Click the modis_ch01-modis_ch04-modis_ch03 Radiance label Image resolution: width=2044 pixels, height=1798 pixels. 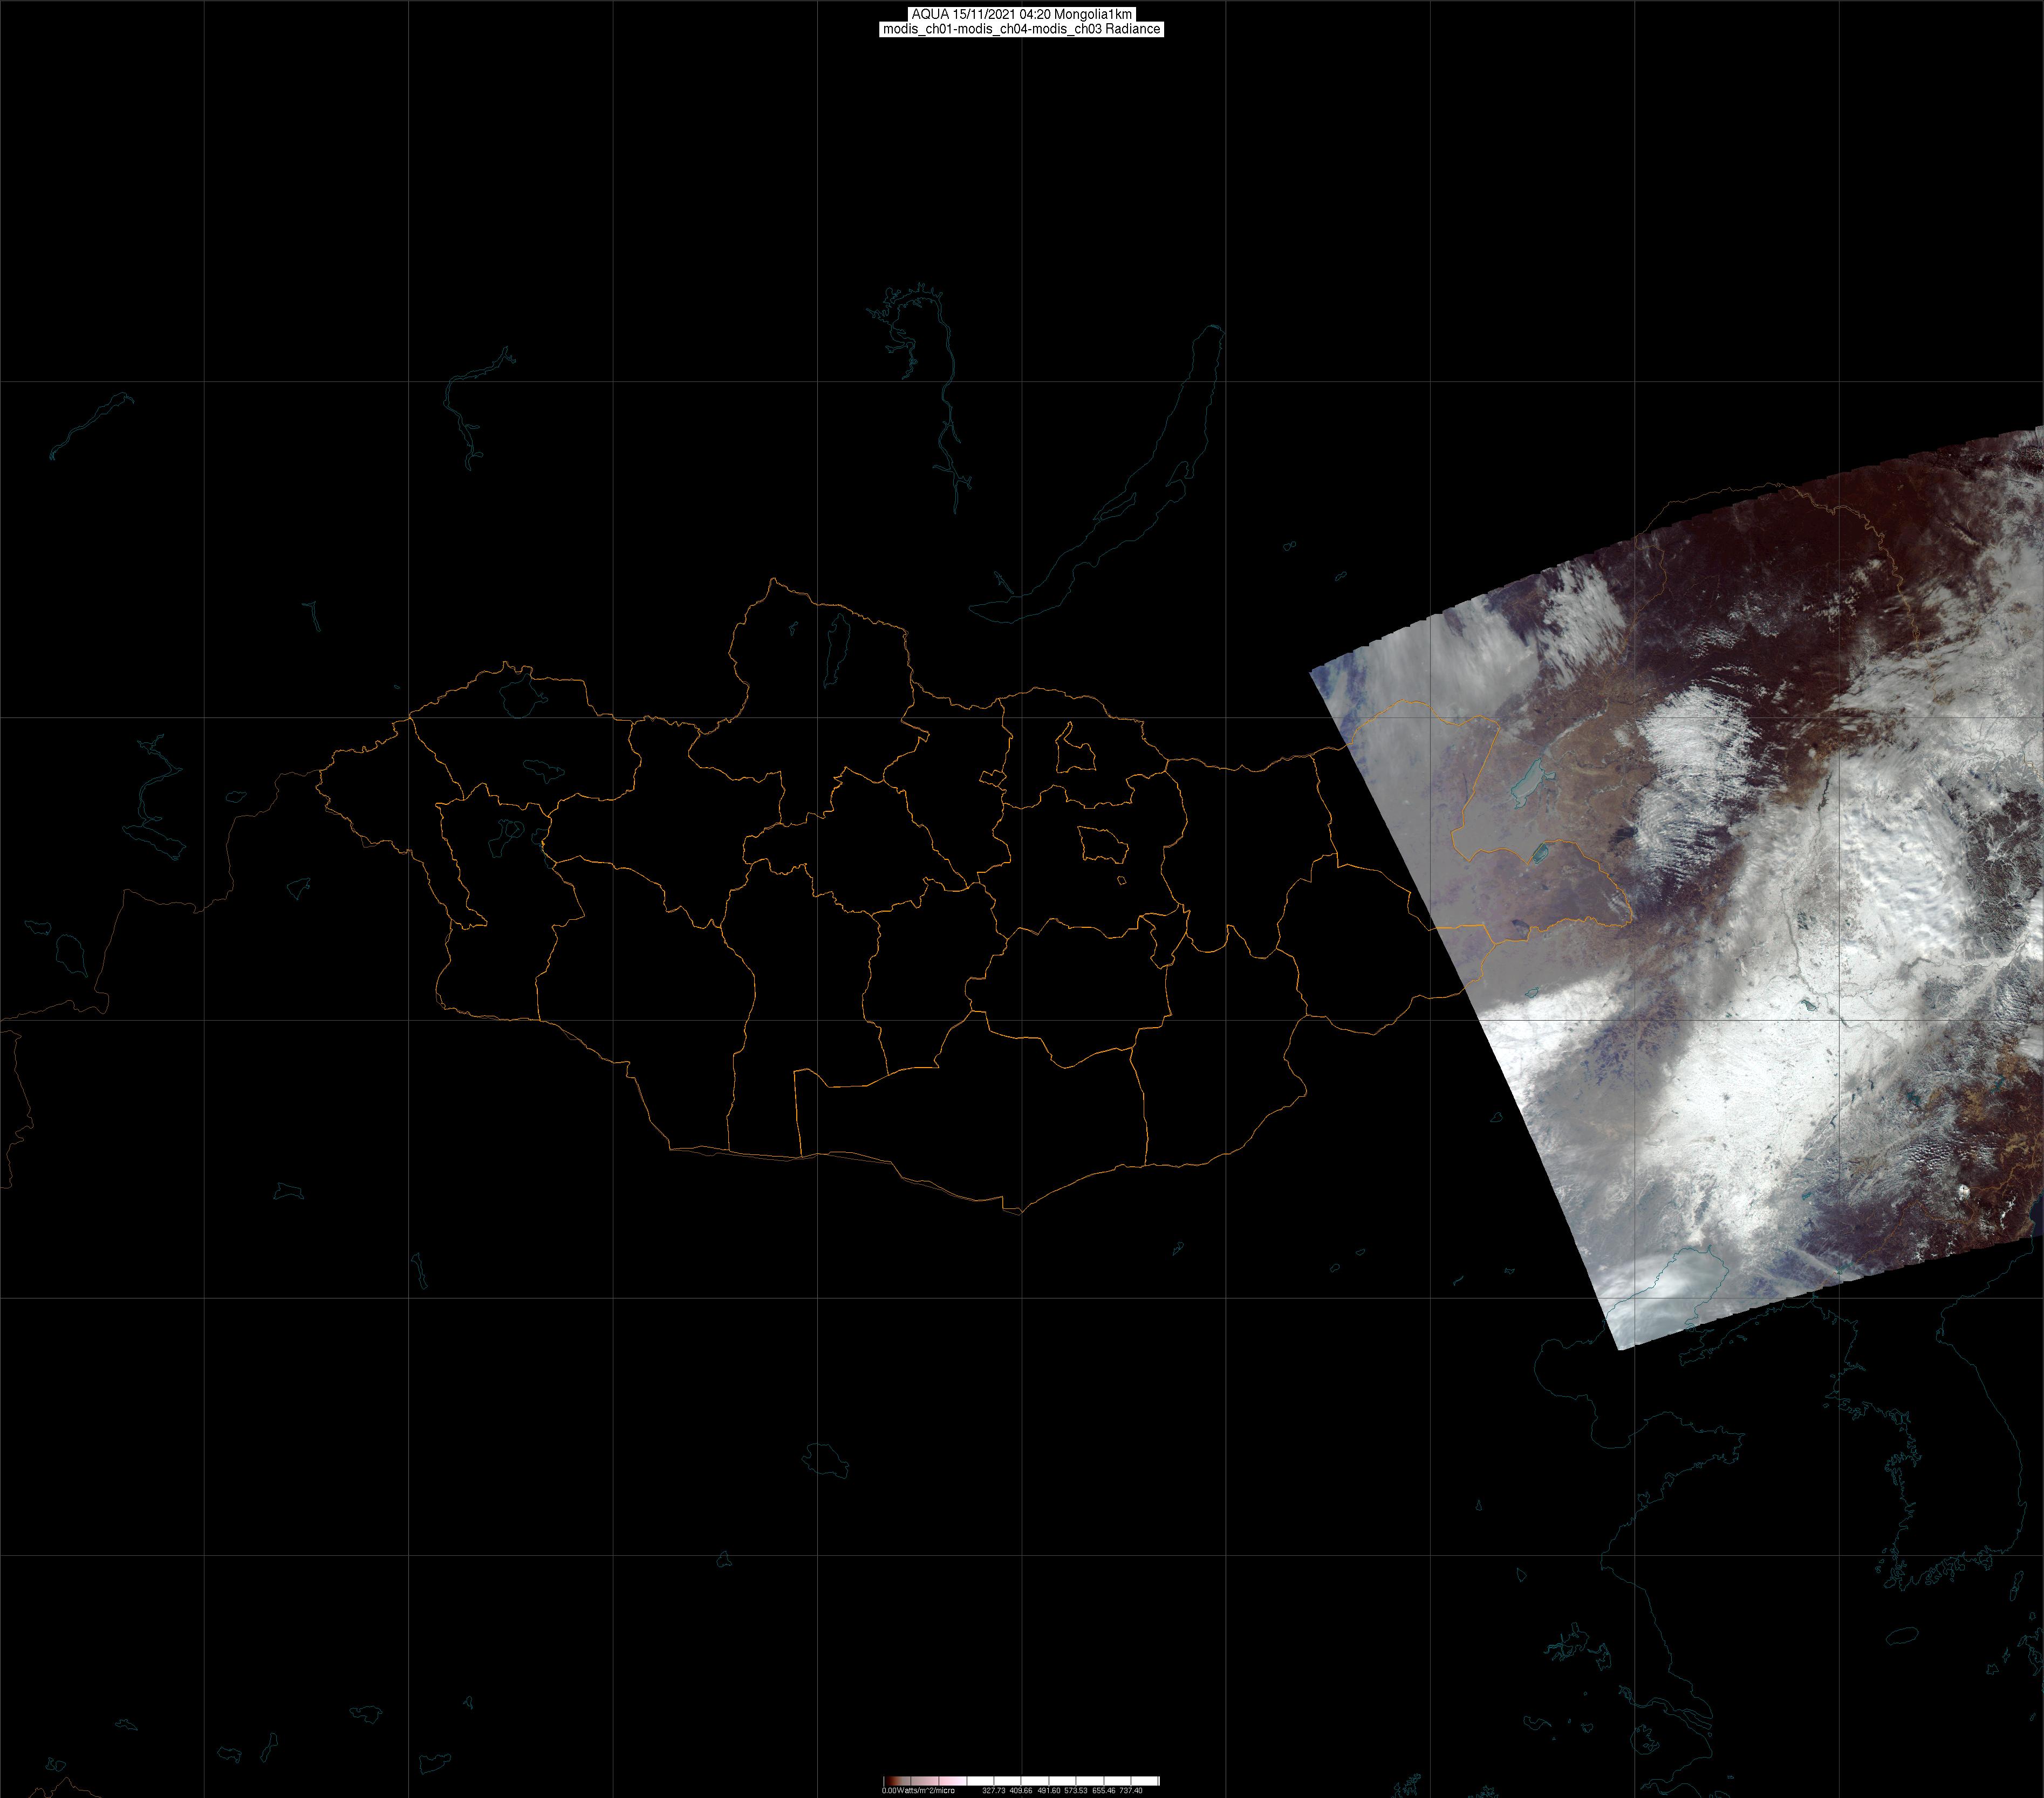coord(1021,29)
